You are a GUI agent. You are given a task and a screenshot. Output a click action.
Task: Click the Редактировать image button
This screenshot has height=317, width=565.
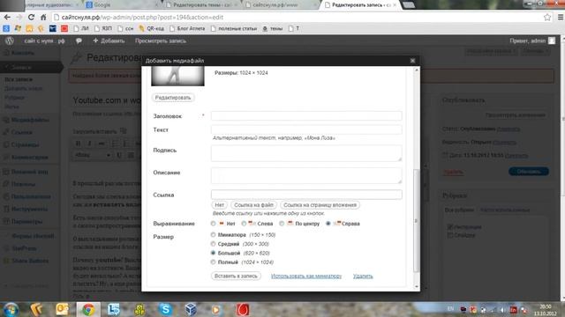coord(173,98)
